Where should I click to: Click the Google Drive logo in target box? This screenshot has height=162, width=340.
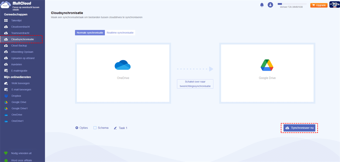(267, 65)
